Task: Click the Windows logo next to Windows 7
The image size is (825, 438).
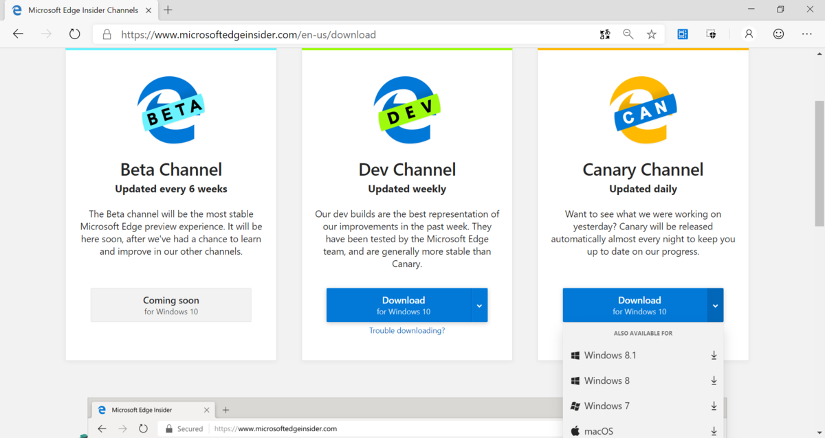Action: [575, 406]
